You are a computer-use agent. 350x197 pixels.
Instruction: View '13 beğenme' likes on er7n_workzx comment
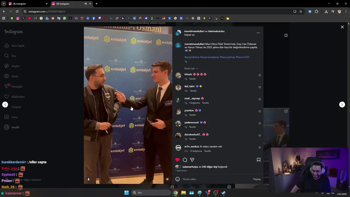point(196,151)
